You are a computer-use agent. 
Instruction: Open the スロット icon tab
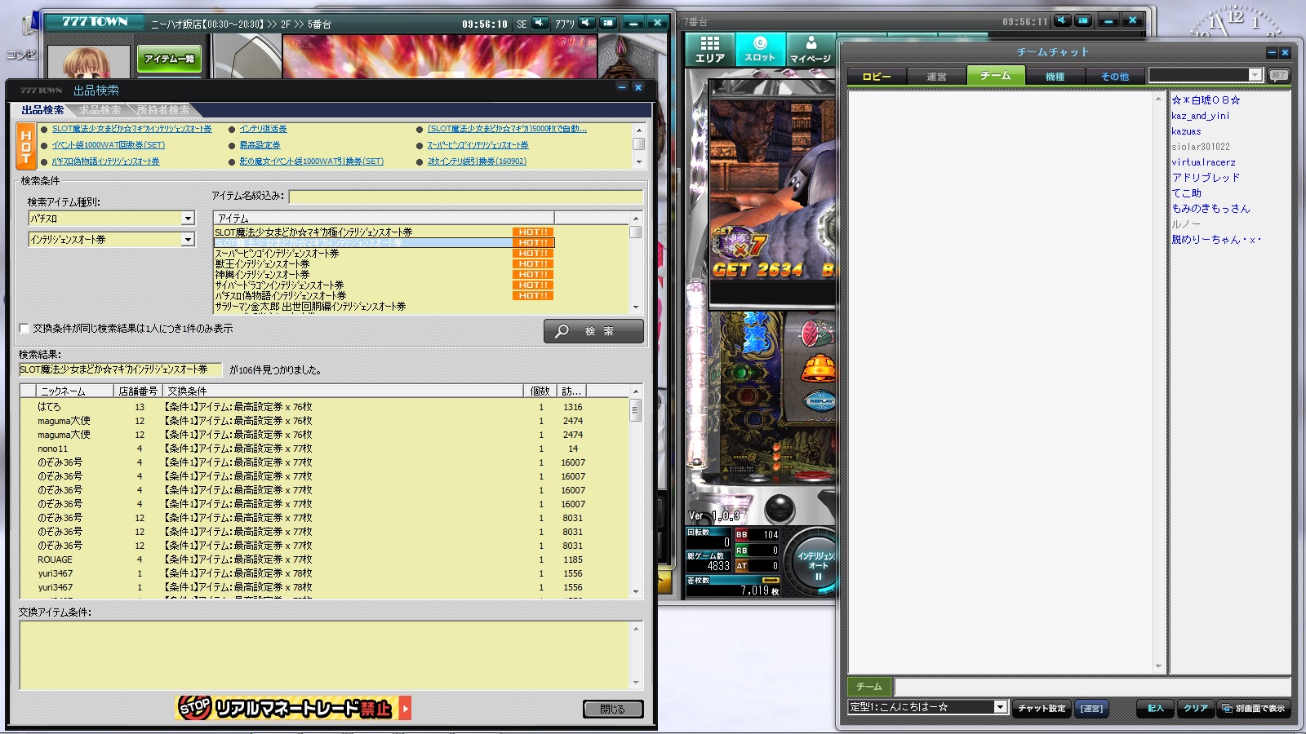tap(760, 49)
